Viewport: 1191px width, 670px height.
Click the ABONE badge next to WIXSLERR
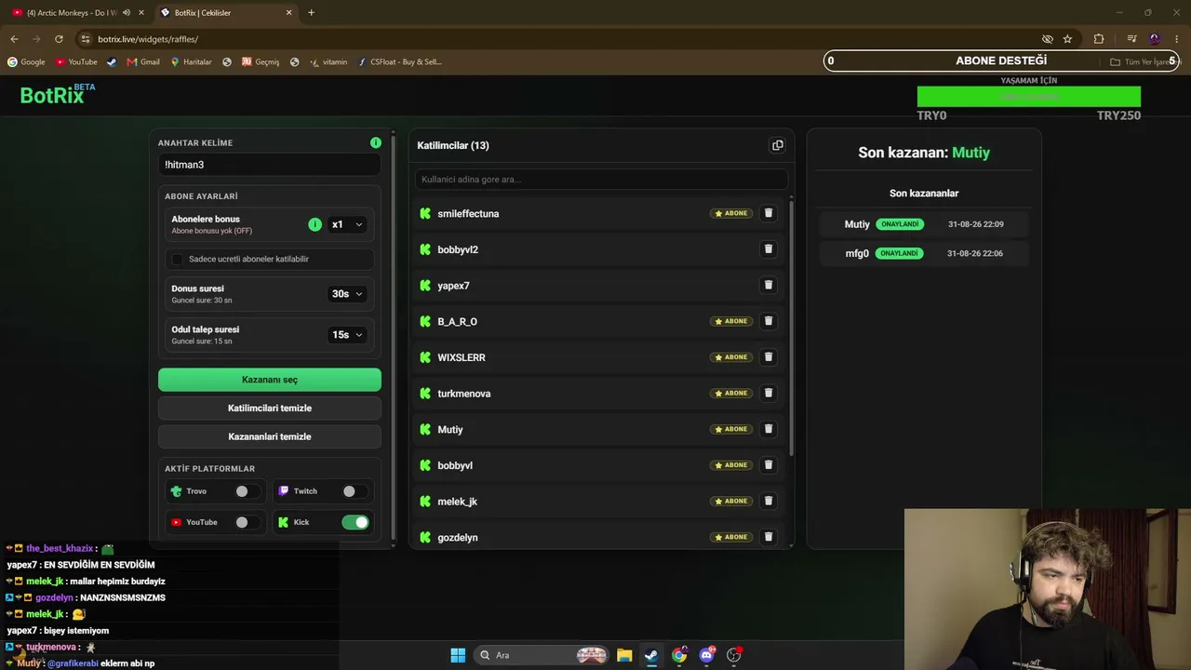pyautogui.click(x=731, y=357)
